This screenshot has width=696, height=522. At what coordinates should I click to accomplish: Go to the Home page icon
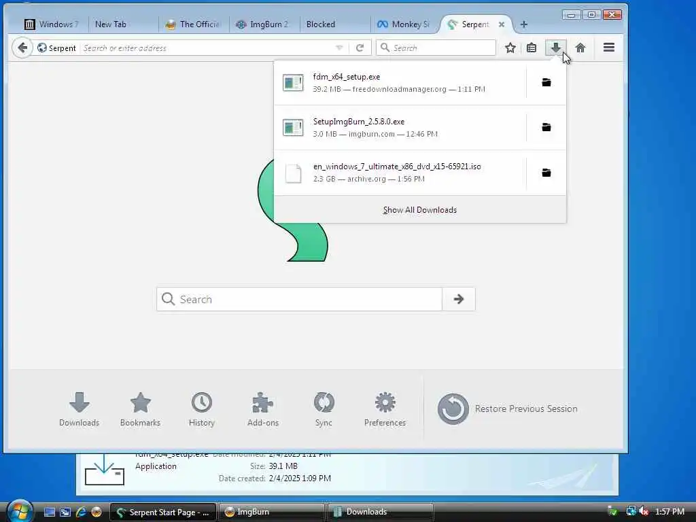click(x=580, y=48)
